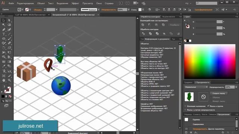Select the Selection (black arrow) tool
This screenshot has width=239, height=134.
pyautogui.click(x=4, y=20)
